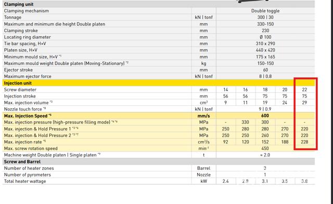Select 'Maximum and minimum die height Double platen'
Image resolution: width=333 pixels, height=204 pixels.
point(55,24)
